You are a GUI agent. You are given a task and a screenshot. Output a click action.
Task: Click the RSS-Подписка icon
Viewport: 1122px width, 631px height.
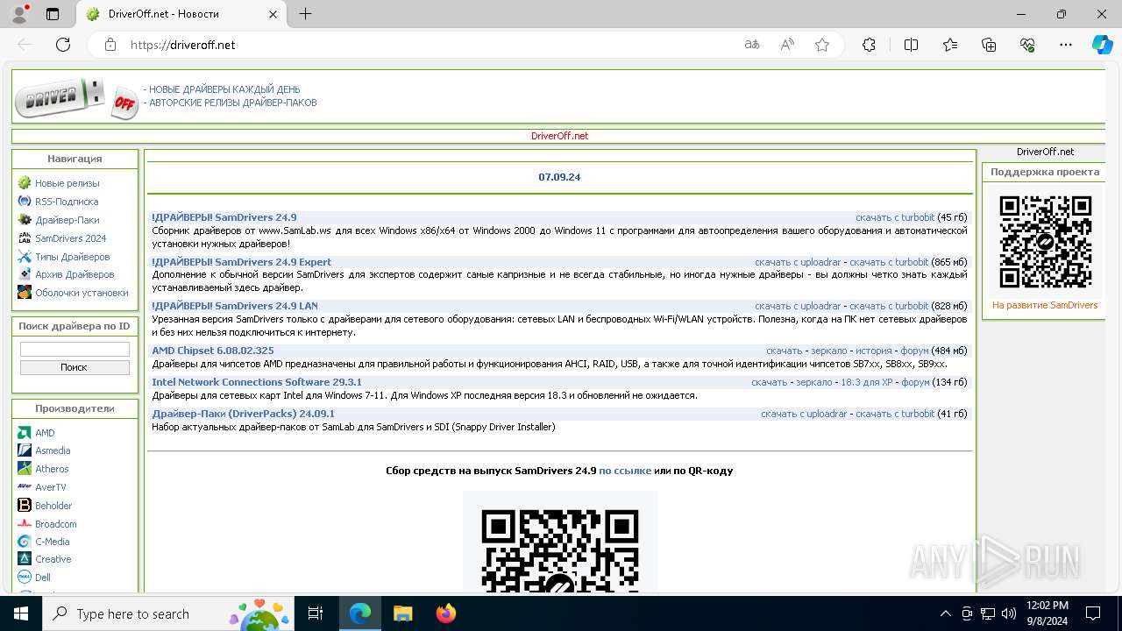[25, 202]
